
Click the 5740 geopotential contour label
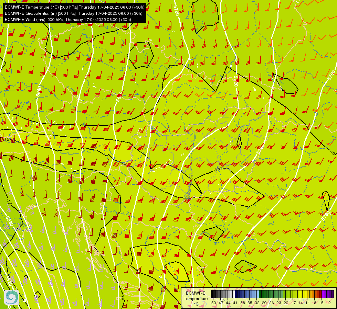pos(261,149)
